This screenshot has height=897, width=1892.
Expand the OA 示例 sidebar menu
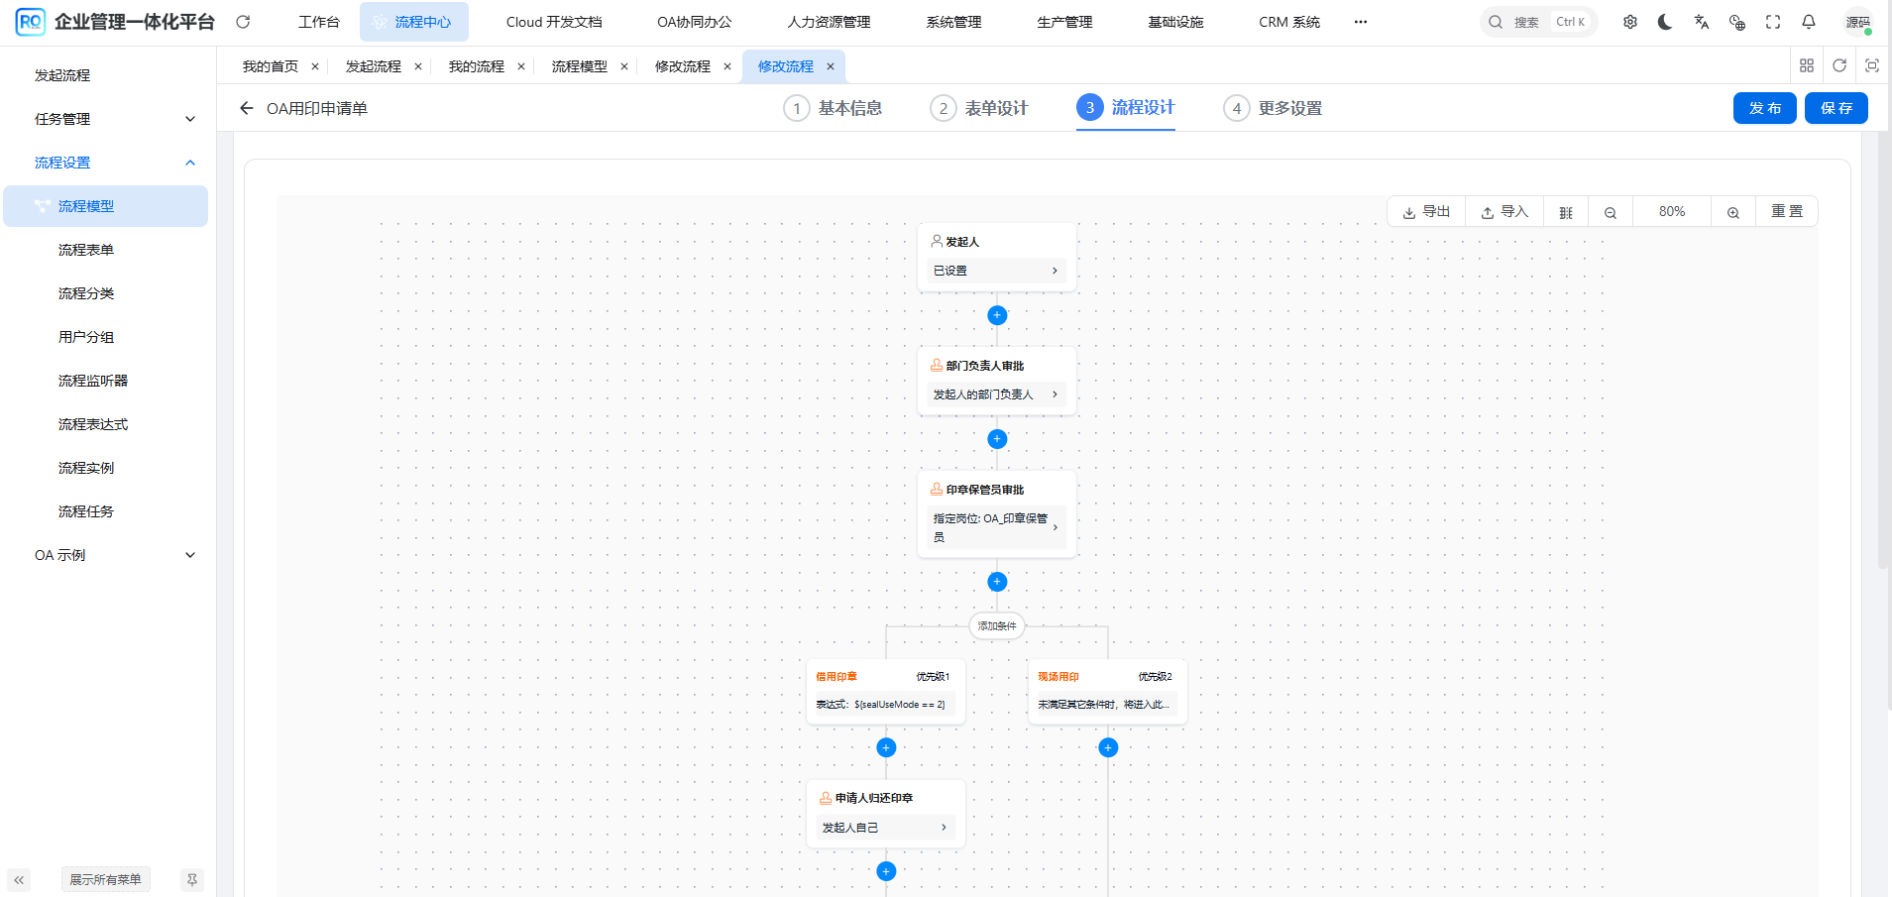point(115,555)
